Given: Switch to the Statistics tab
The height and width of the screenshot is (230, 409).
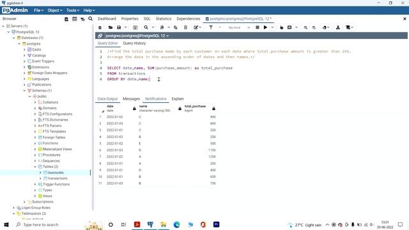Looking at the screenshot, I should (x=164, y=19).
